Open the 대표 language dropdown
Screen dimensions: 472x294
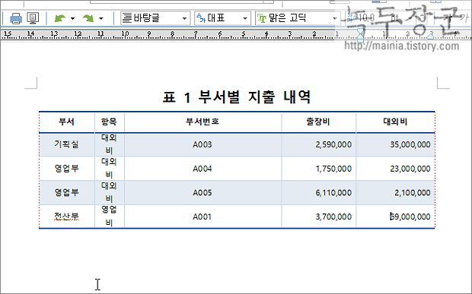click(222, 18)
